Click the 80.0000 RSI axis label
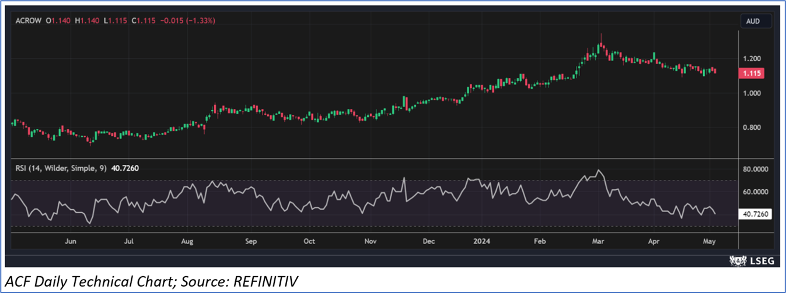 (755, 170)
